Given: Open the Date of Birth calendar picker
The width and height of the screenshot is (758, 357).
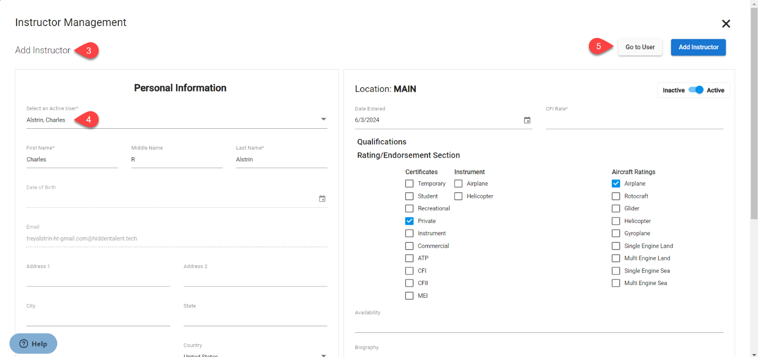Looking at the screenshot, I should point(322,199).
